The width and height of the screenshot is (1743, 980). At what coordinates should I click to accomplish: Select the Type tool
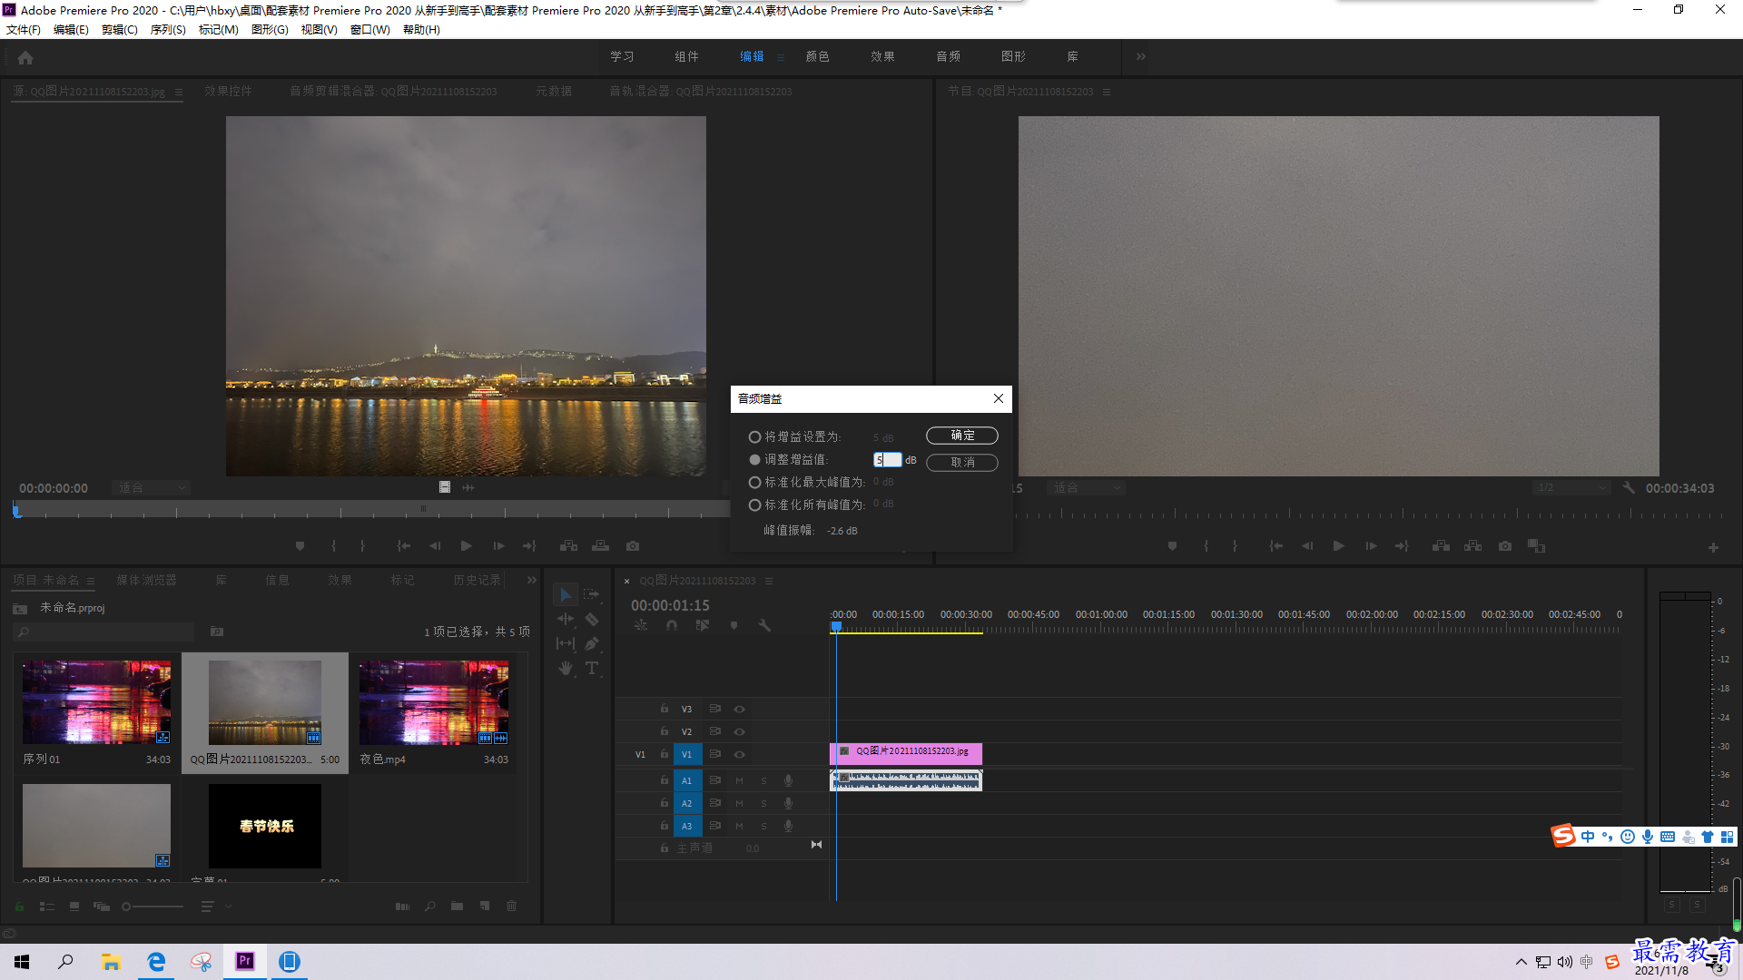click(x=592, y=668)
